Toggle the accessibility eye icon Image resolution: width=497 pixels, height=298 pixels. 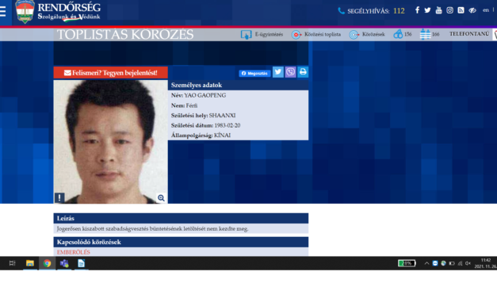point(472,10)
